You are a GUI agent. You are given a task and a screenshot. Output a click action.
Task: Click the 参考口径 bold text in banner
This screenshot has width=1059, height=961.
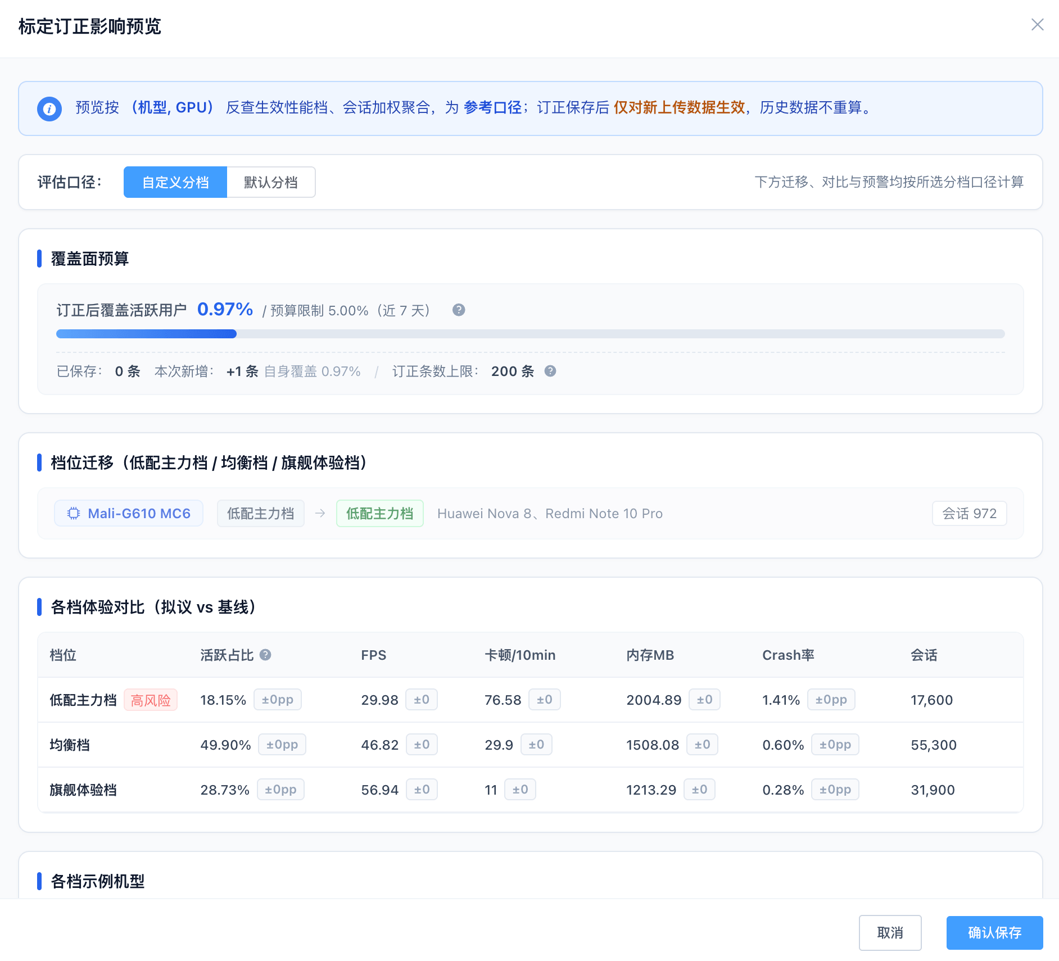(x=492, y=107)
